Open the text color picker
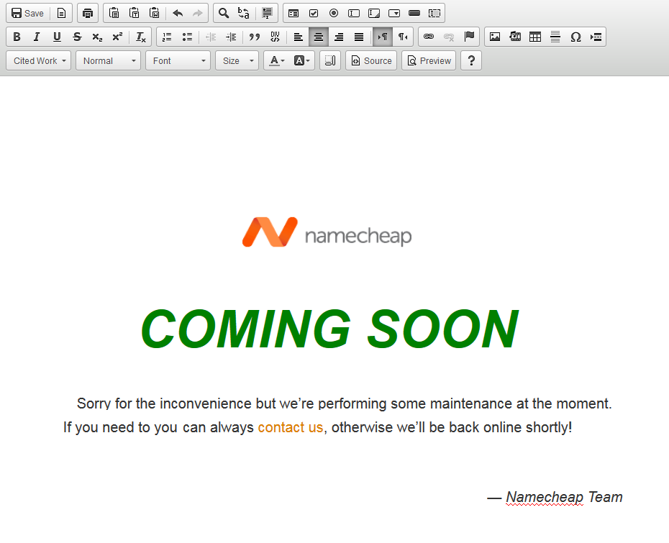The height and width of the screenshot is (543, 669). point(276,61)
